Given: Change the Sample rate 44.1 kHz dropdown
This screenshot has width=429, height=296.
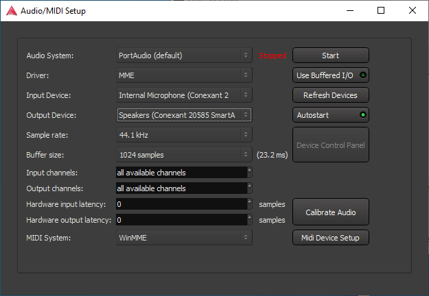Looking at the screenshot, I should click(184, 135).
